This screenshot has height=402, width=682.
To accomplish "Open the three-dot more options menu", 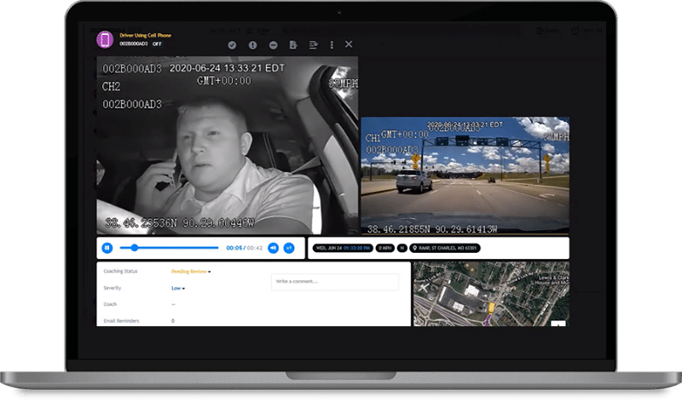I will (332, 45).
